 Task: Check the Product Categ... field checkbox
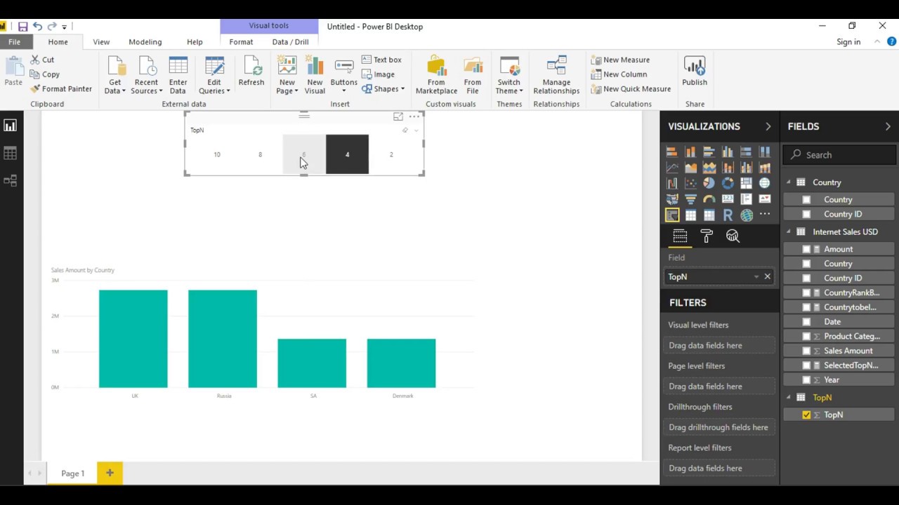coord(806,337)
